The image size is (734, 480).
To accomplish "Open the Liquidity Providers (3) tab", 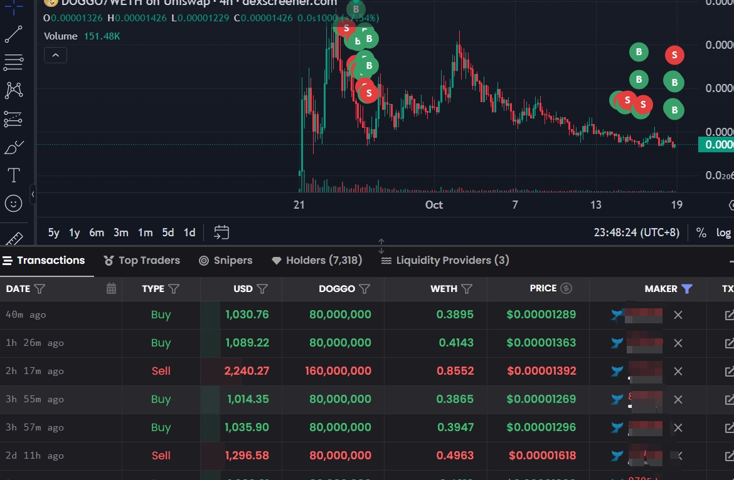I will coord(445,260).
